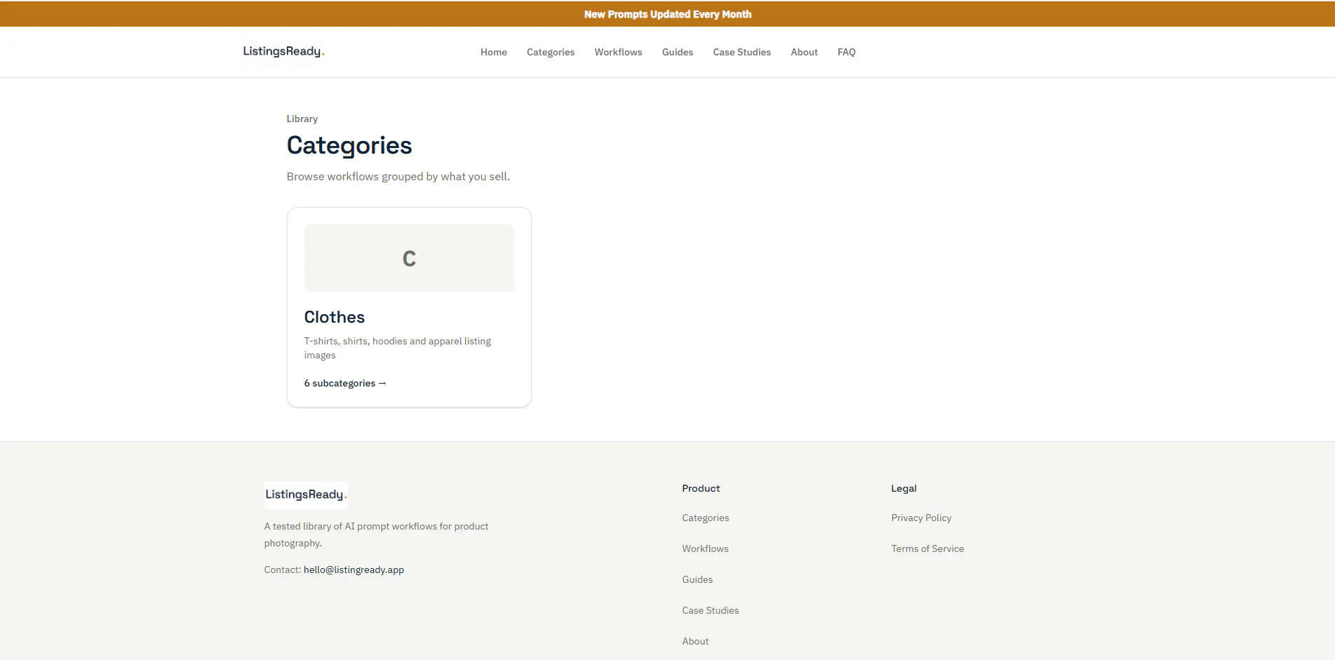Click the Clothes card 'C' thumbnail
The height and width of the screenshot is (660, 1335).
pyautogui.click(x=409, y=258)
